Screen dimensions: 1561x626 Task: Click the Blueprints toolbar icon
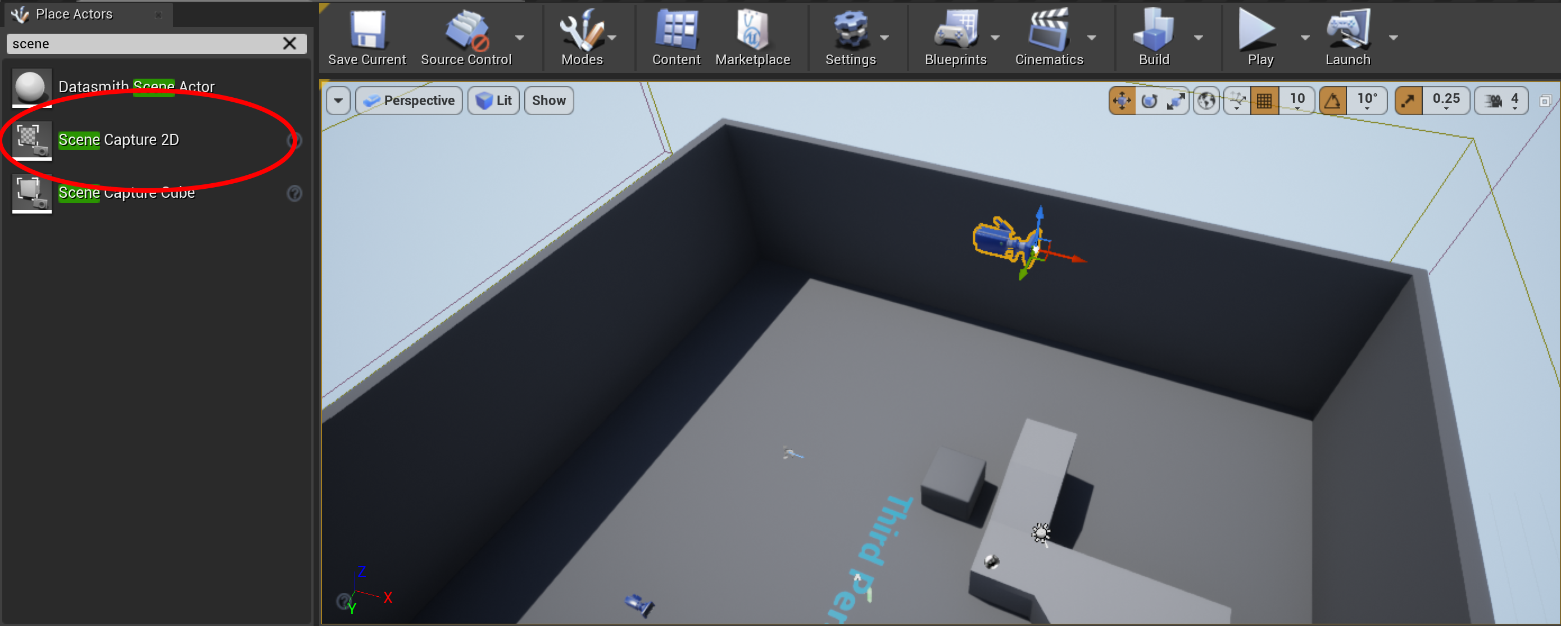click(956, 37)
